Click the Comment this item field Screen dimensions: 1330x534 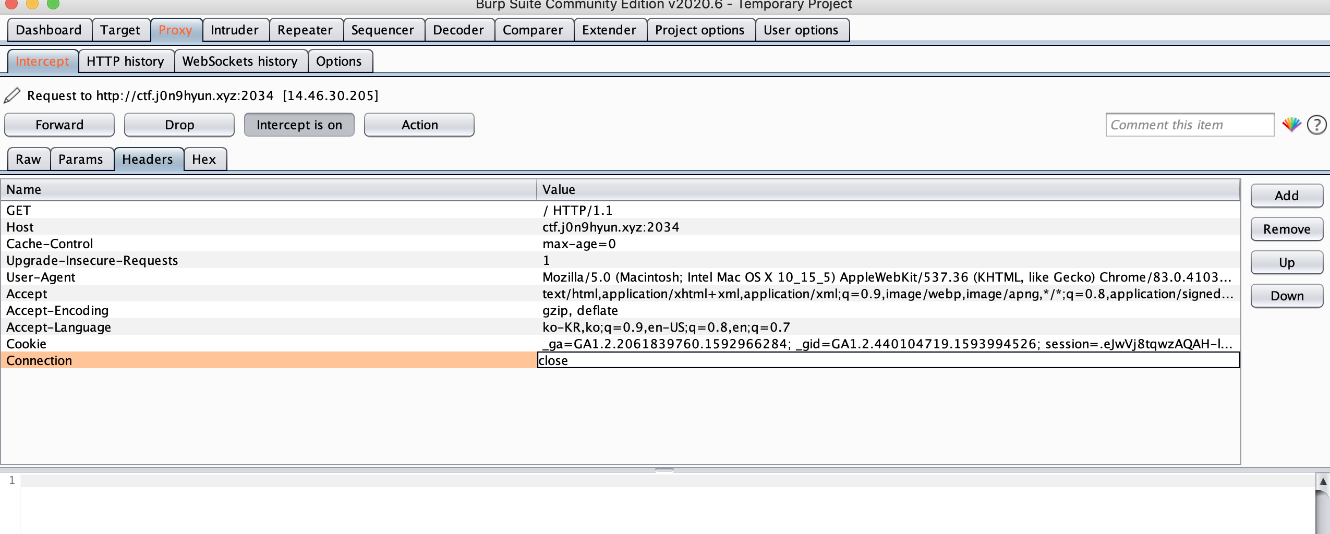(x=1190, y=125)
